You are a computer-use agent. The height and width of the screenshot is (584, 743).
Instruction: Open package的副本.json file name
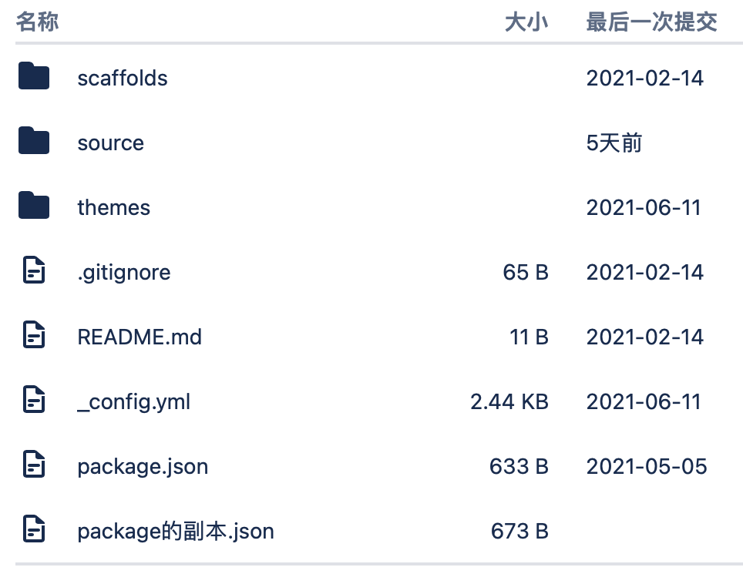coord(175,532)
